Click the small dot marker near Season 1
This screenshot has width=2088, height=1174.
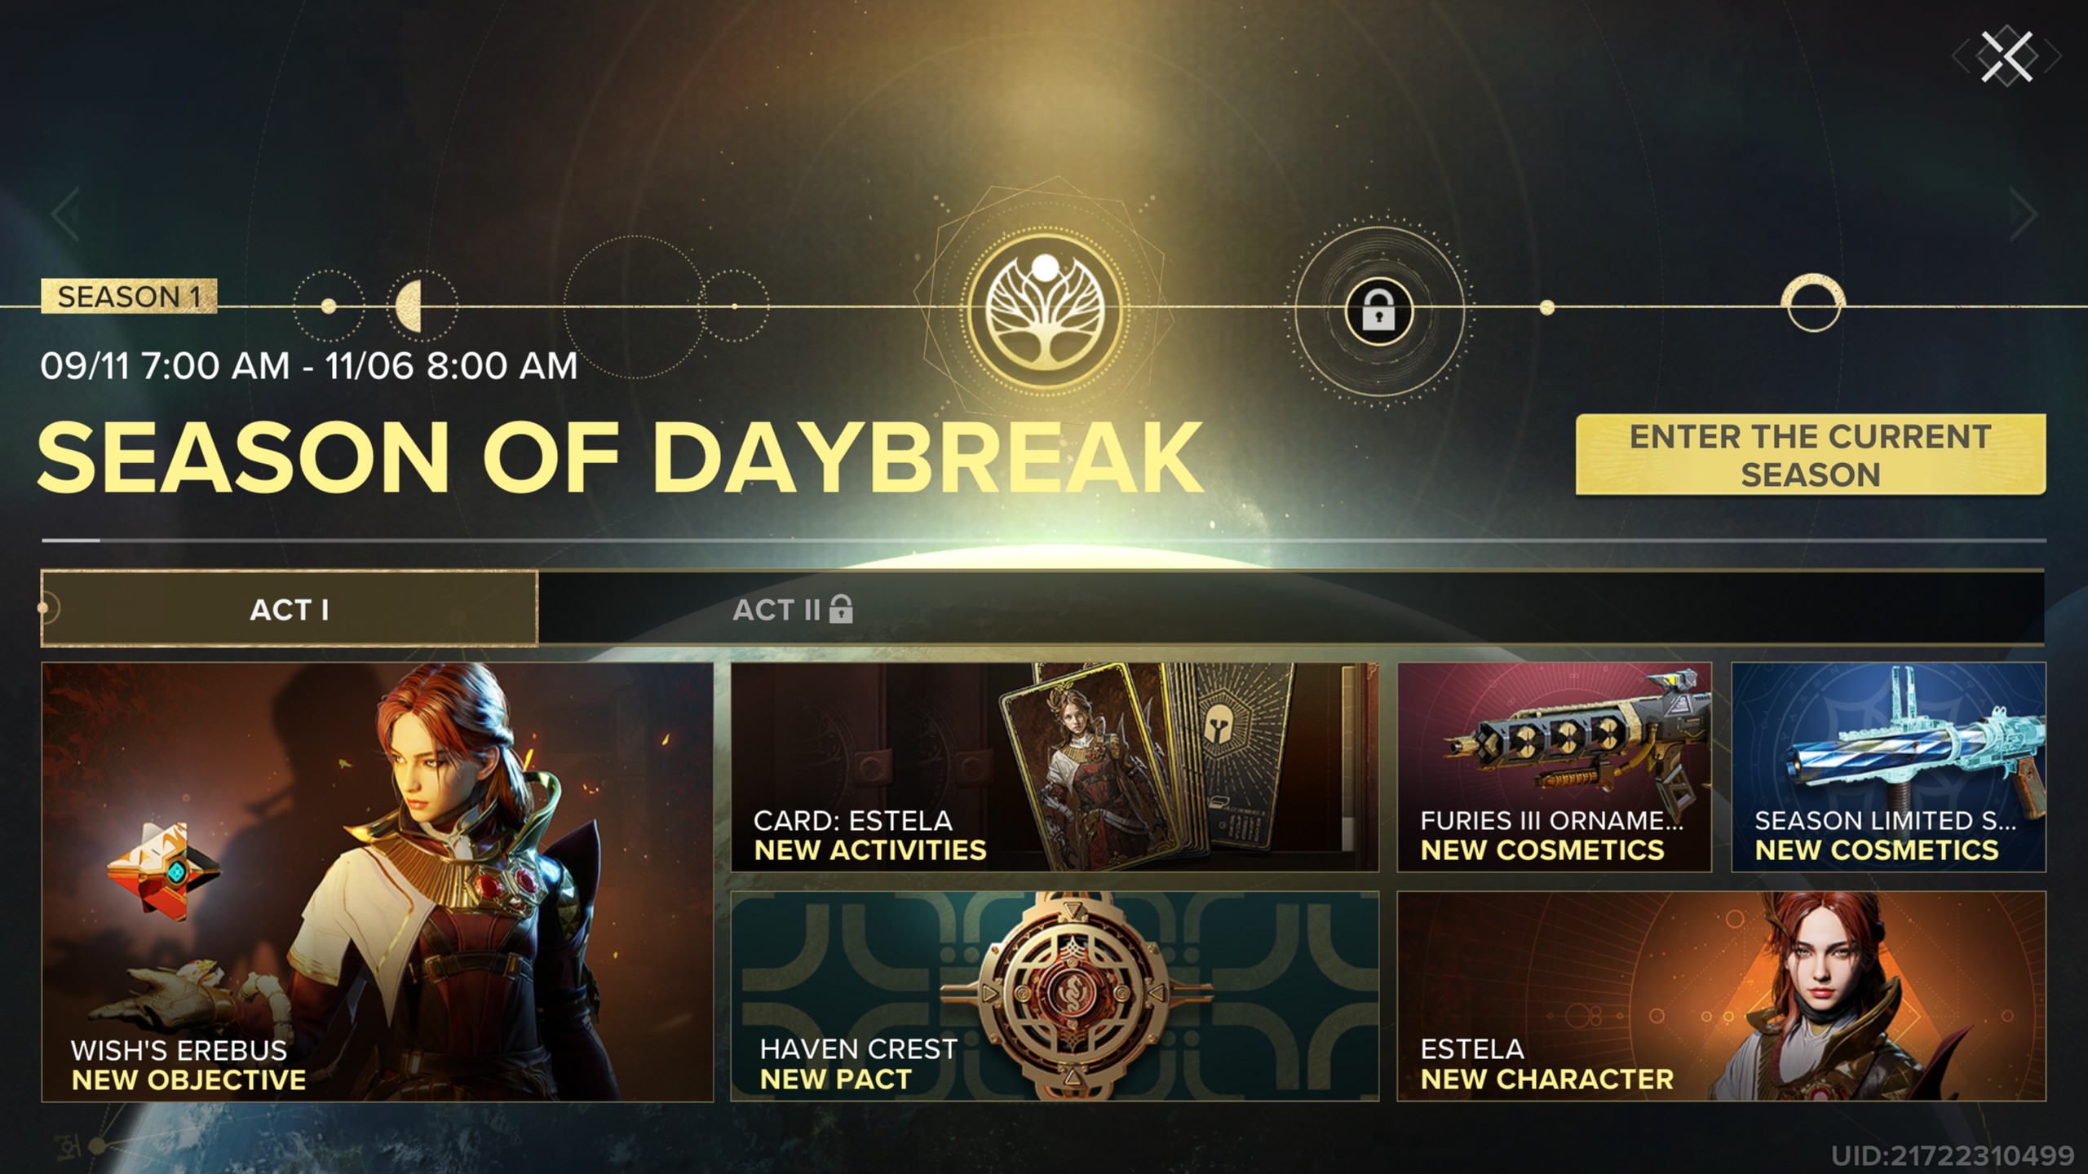tap(329, 307)
